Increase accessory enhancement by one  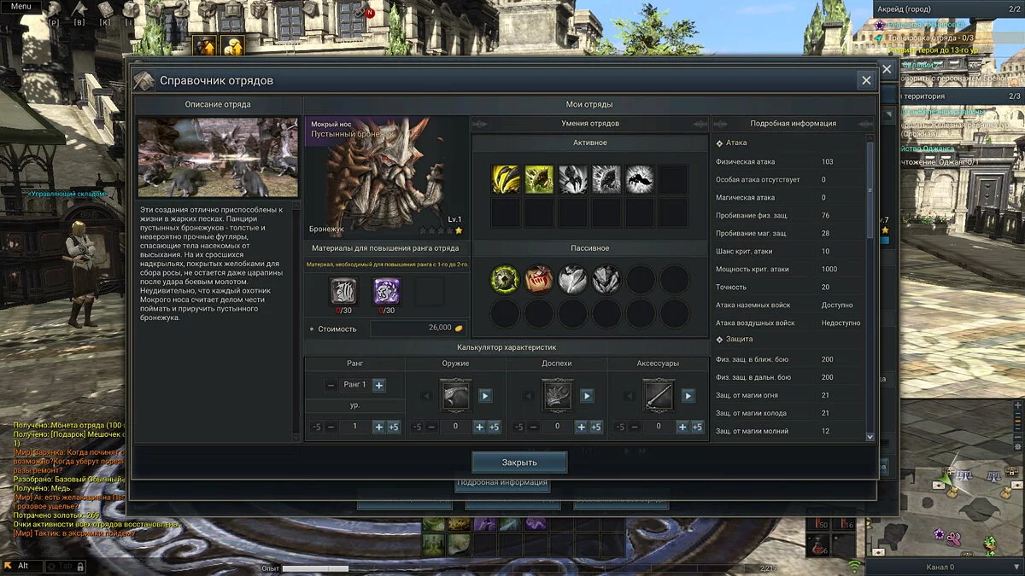(682, 427)
